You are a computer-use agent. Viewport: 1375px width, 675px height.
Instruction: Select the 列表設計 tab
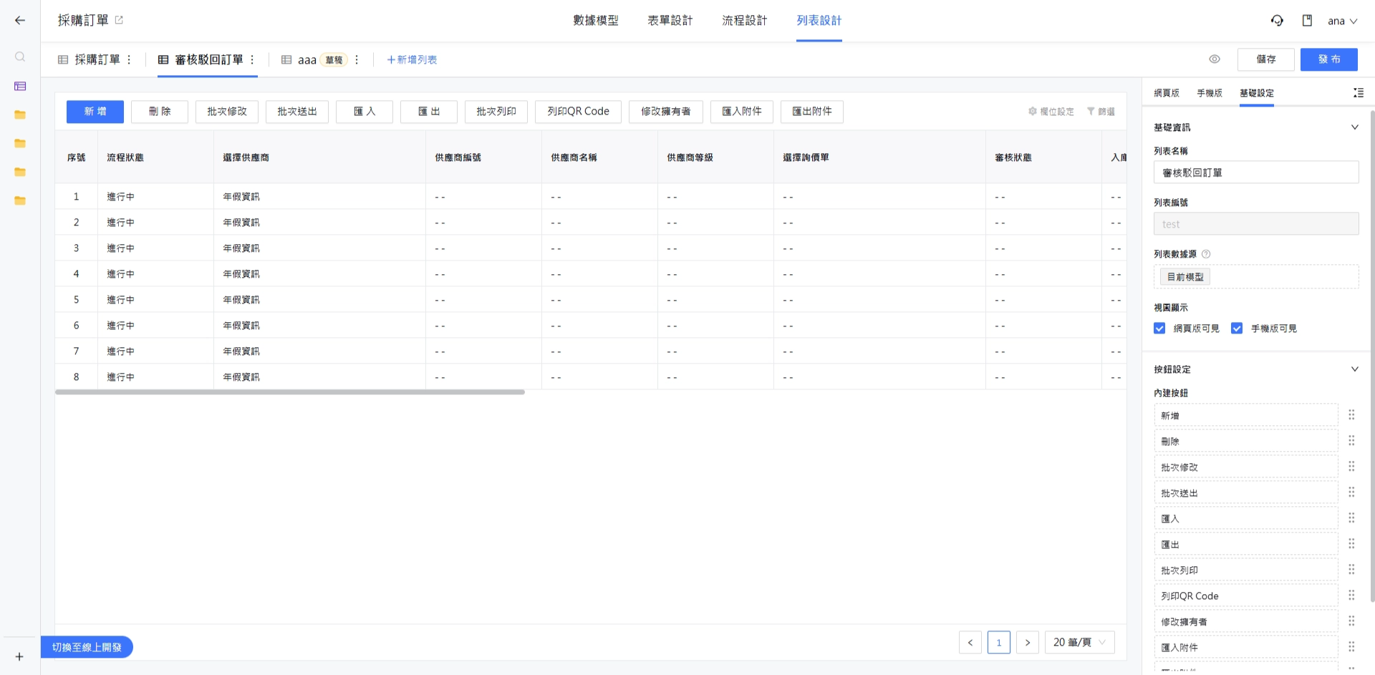point(819,20)
